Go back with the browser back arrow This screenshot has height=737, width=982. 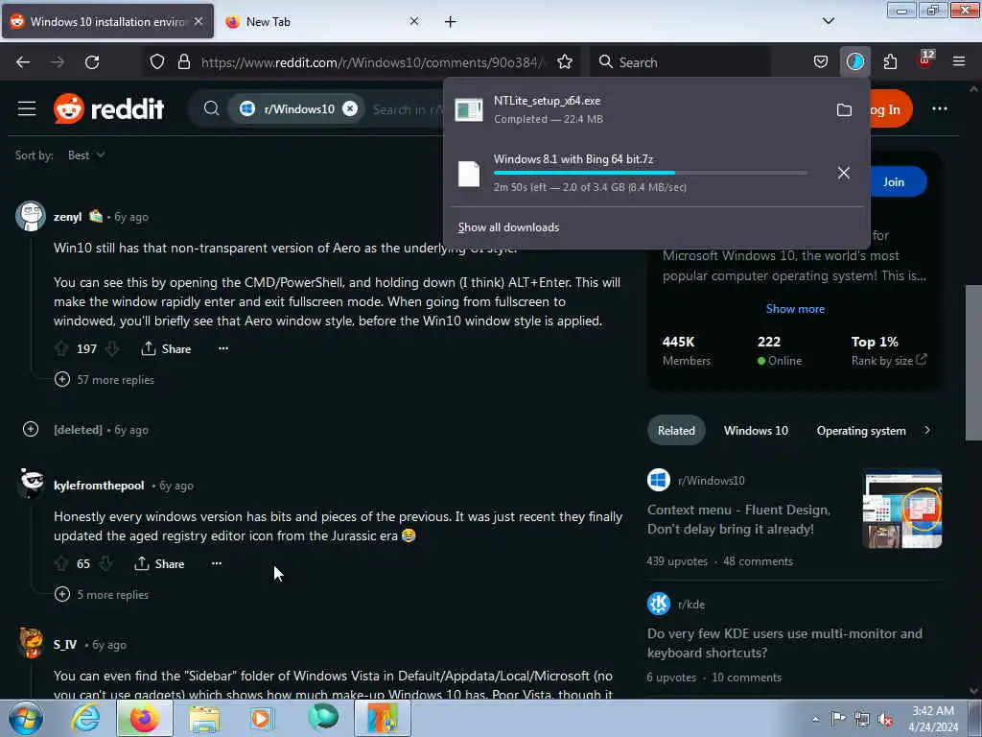[23, 62]
